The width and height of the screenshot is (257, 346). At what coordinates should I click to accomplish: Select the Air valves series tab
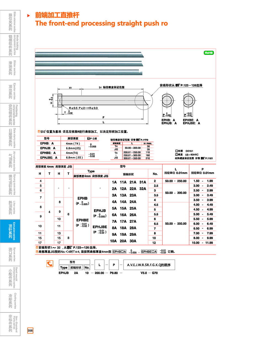[x=10, y=161]
